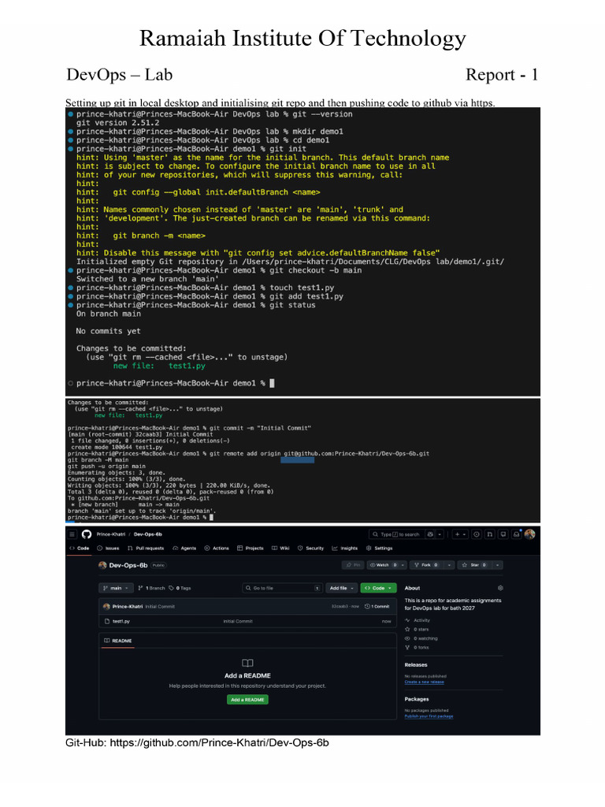Click the file icon beside test1.py

pyautogui.click(x=107, y=621)
